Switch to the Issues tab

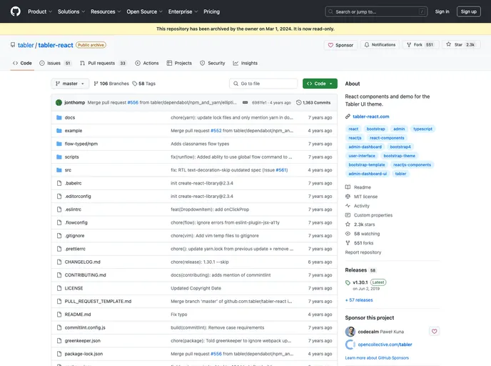(55, 63)
